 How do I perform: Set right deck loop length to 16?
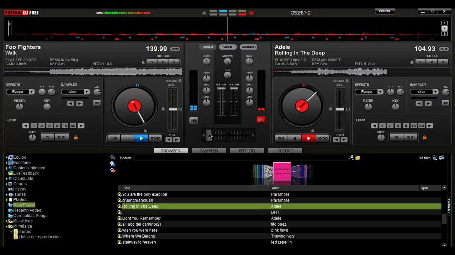pos(413,126)
